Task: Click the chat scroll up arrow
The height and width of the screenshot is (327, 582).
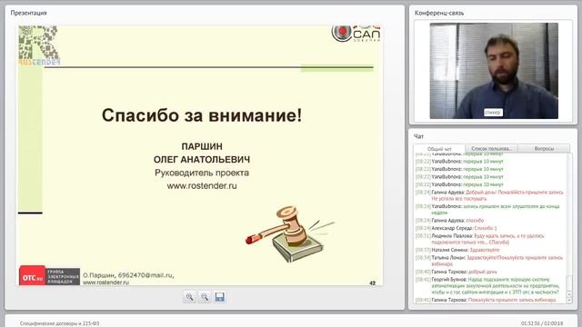Action: [569, 294]
